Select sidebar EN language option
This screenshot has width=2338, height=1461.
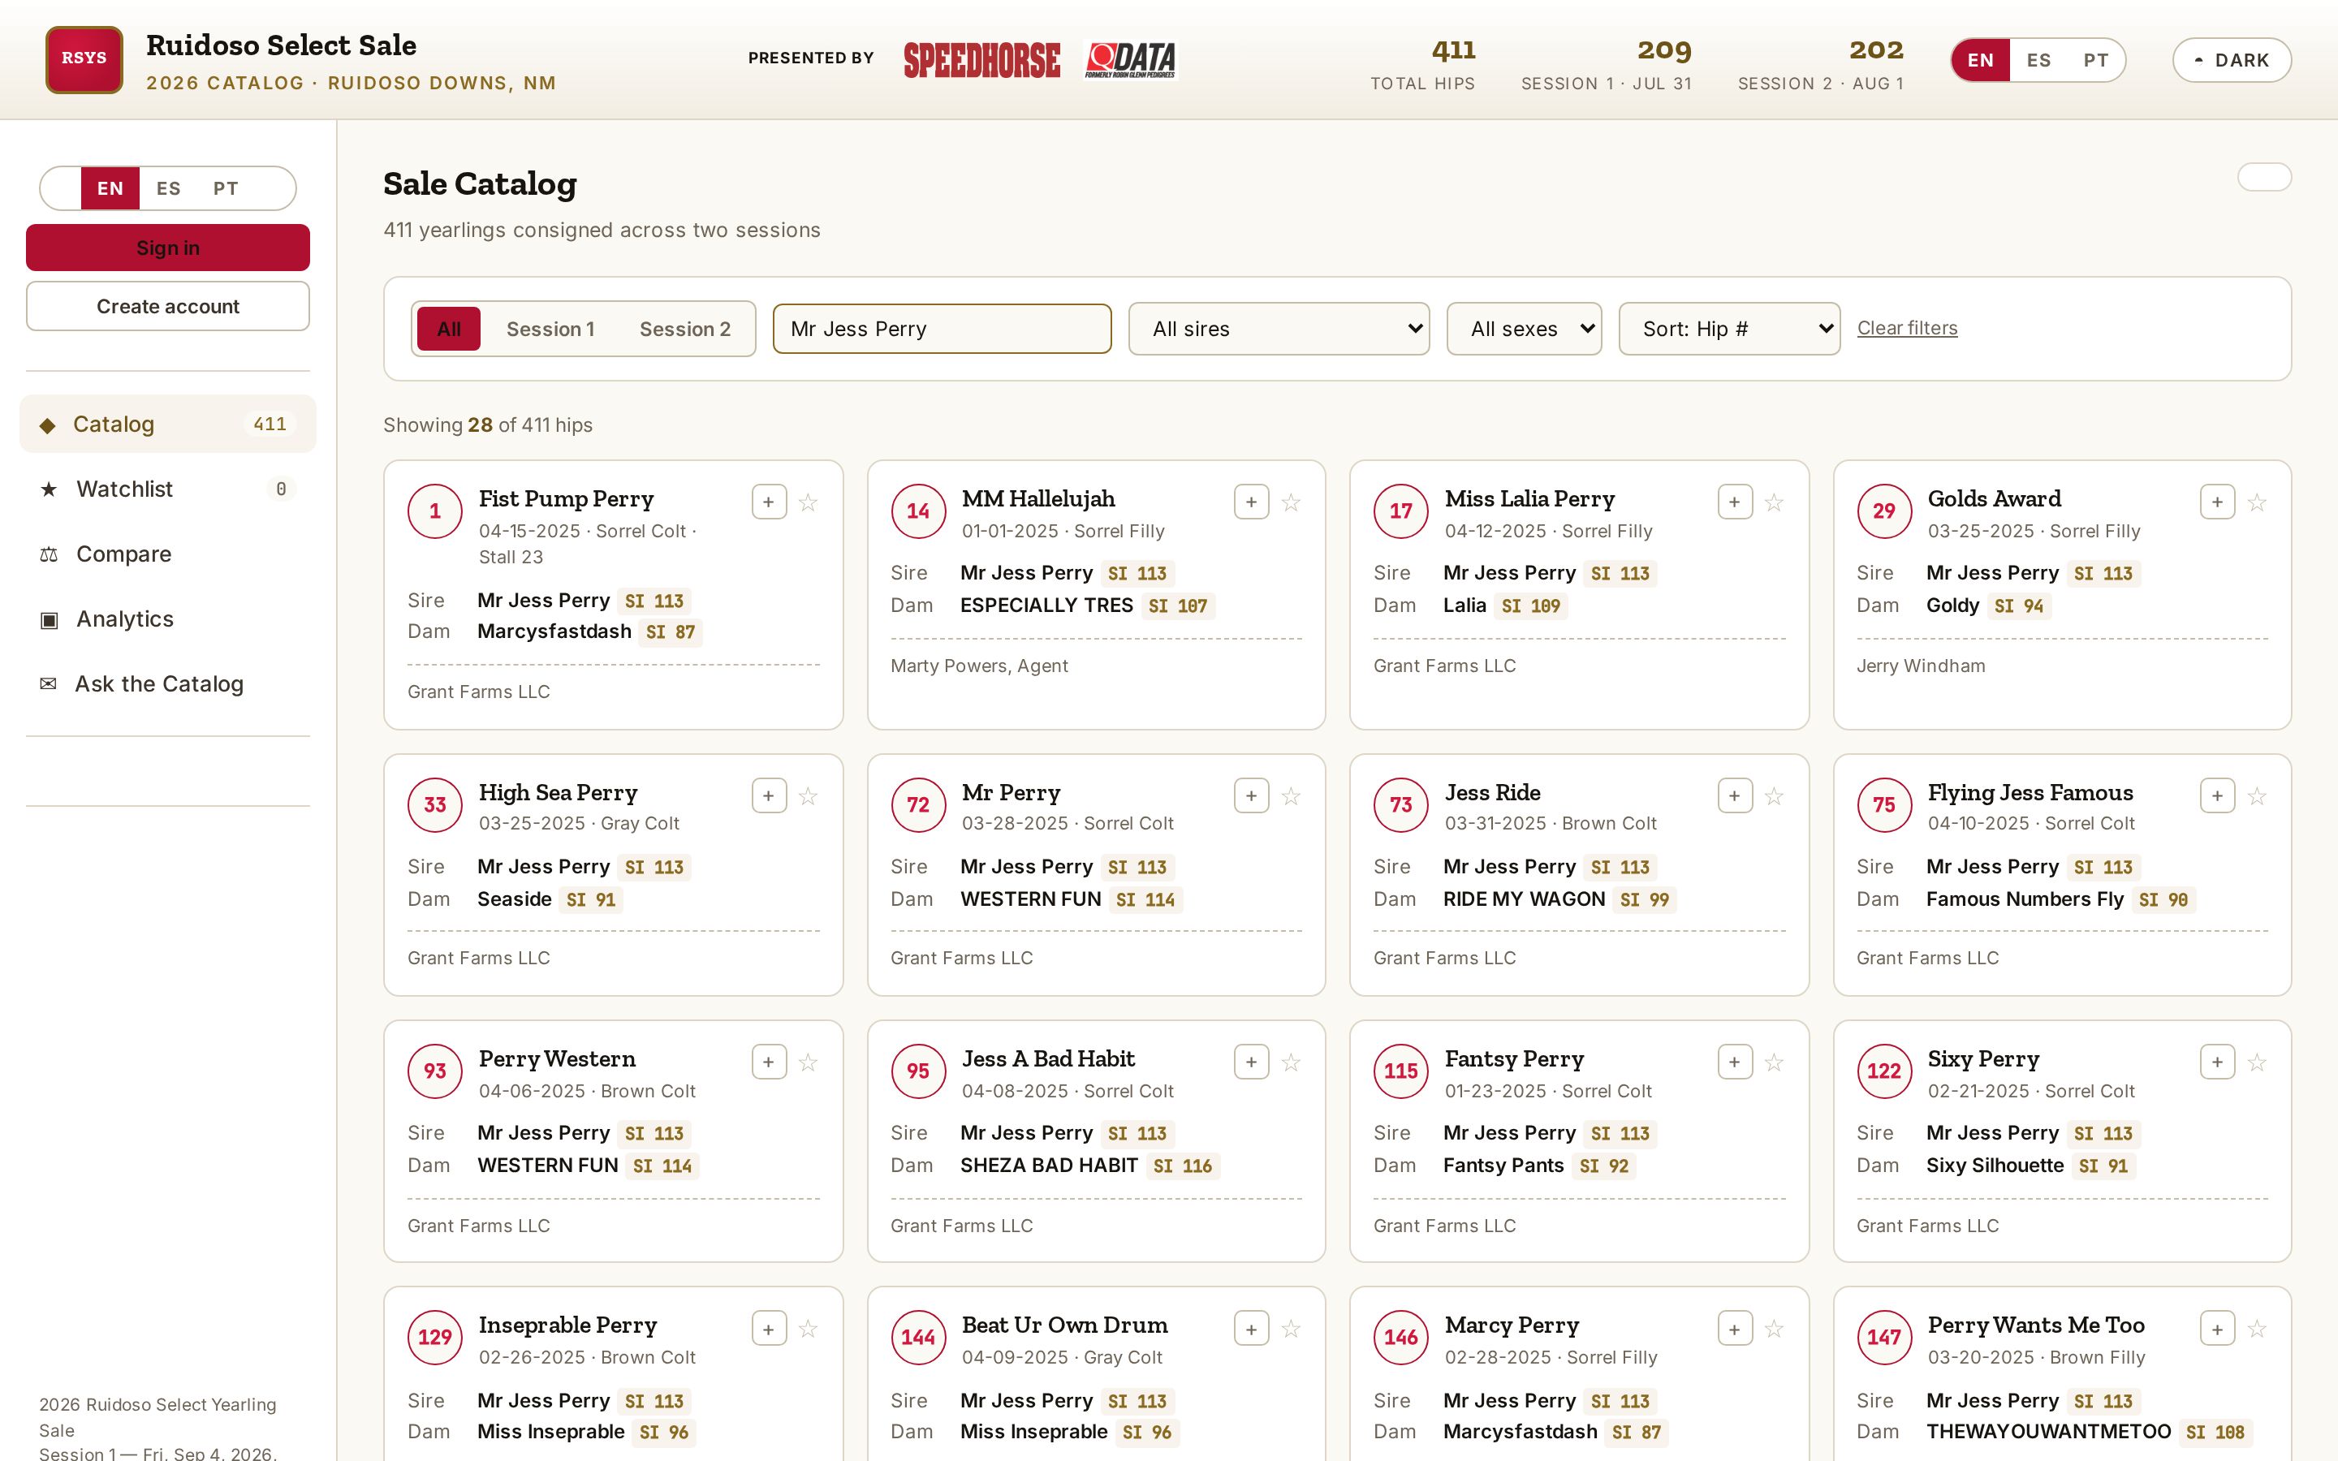[110, 188]
